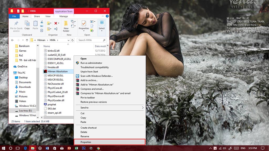Open the address bar history dropdown

(x=69, y=40)
